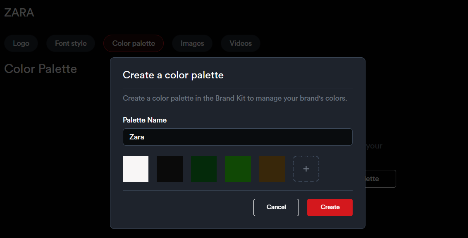468x238 pixels.
Task: Switch to the Font style tab
Action: point(71,43)
